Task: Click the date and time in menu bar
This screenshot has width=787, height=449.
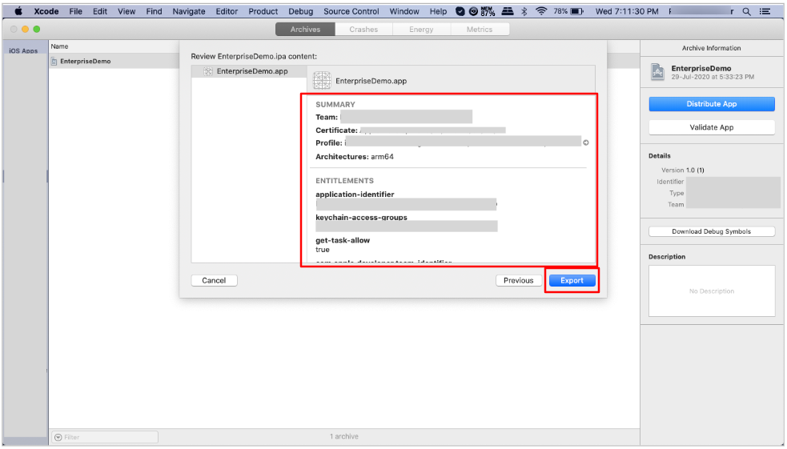Action: (x=627, y=11)
